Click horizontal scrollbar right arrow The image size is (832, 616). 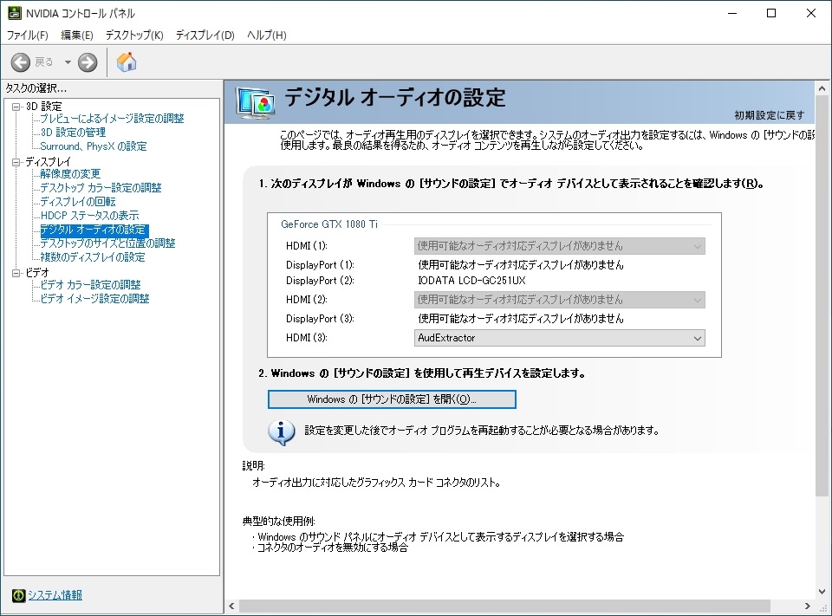click(807, 606)
